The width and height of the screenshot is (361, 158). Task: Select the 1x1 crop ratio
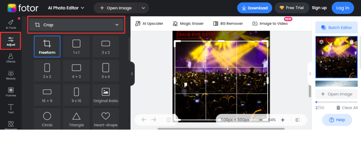click(76, 47)
